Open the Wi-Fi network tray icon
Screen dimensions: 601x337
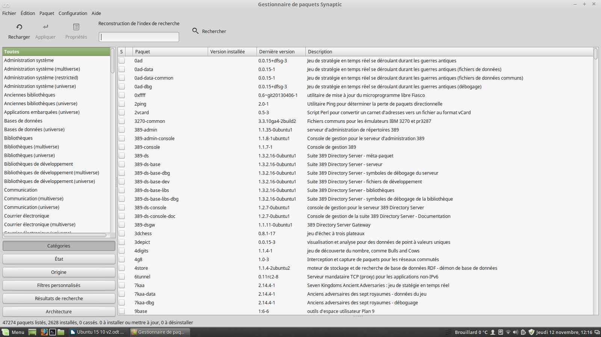[508, 332]
